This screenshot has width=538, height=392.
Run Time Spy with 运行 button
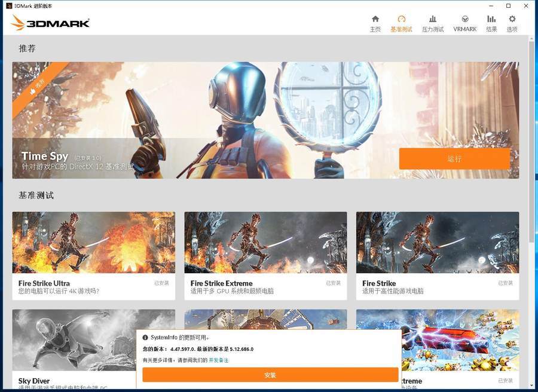pos(454,159)
